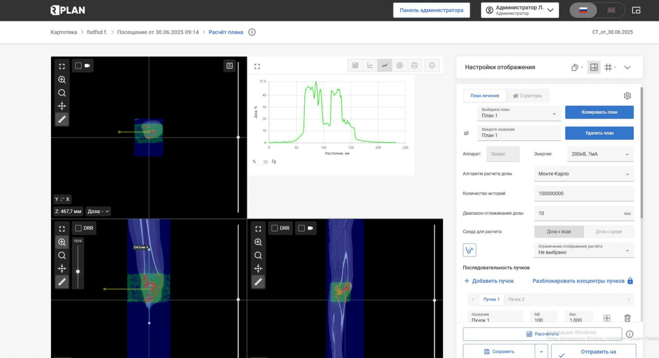
Task: Click Добавить пучок link
Action: pos(489,281)
